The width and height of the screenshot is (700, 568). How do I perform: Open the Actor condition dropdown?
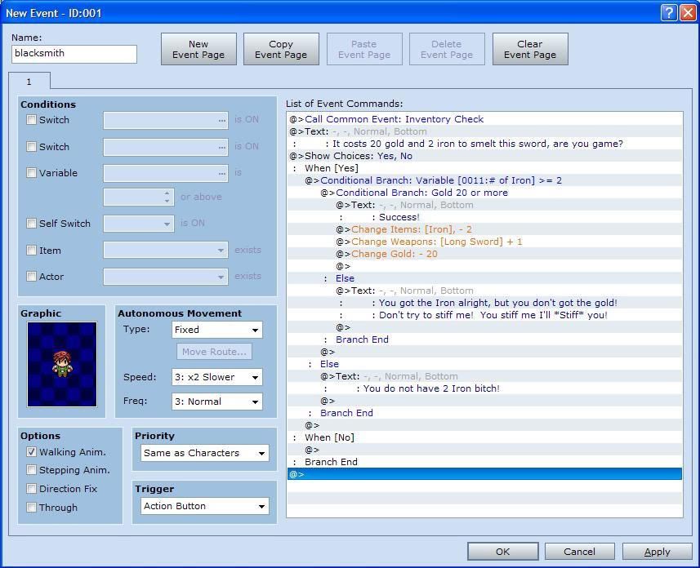click(x=166, y=277)
